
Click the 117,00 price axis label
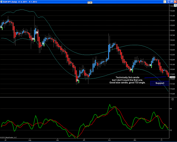[x=172, y=84]
